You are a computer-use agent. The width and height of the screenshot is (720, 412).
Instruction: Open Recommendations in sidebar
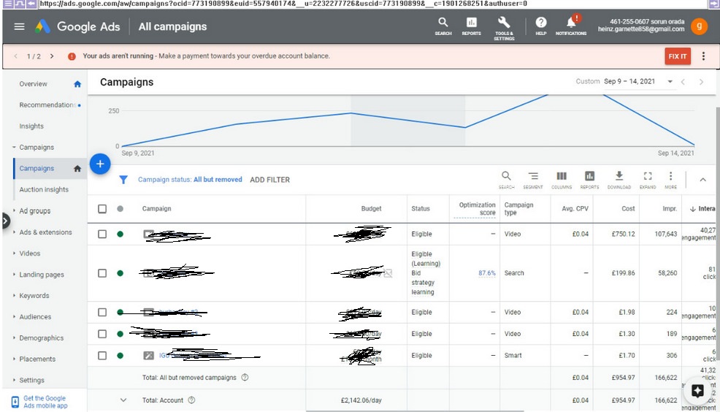pyautogui.click(x=47, y=105)
